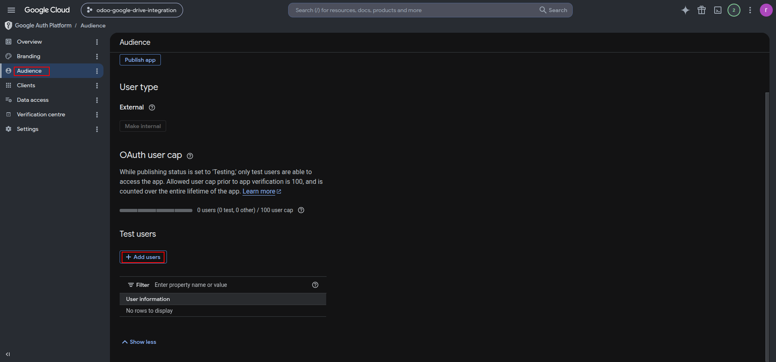Open Overview item three-dot menu
The height and width of the screenshot is (362, 776).
97,42
